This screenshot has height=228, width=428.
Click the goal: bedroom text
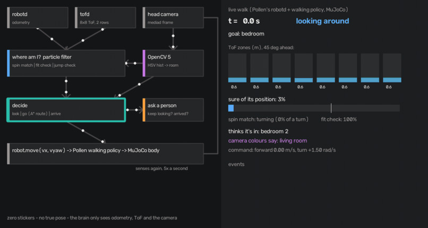pos(246,34)
